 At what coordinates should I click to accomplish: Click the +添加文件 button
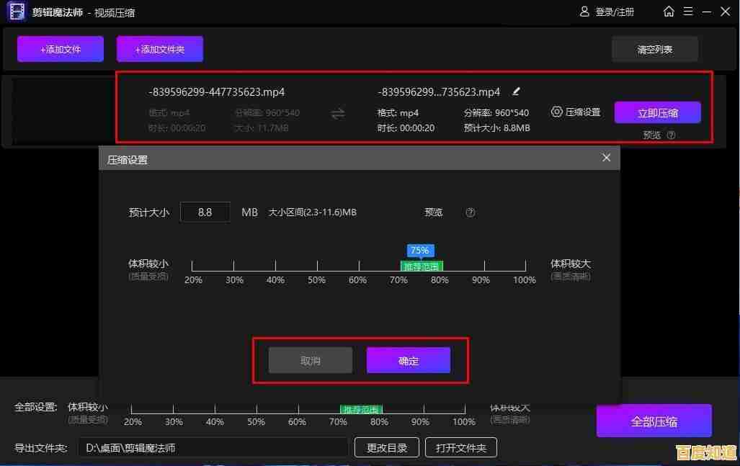coord(60,48)
